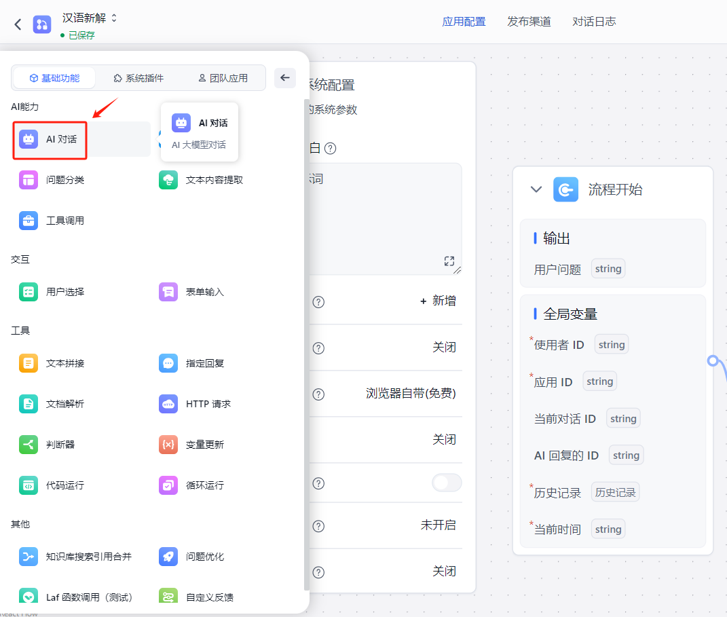Screen dimensions: 727x617
Task: Add 文本拼接 node icon
Action: click(x=29, y=363)
